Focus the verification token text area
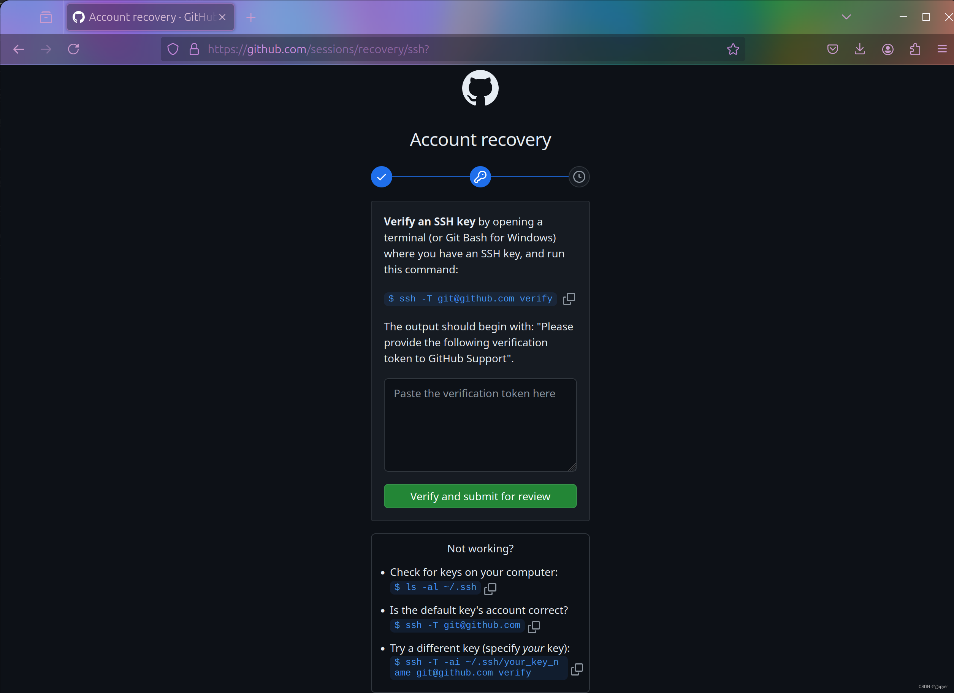Image resolution: width=954 pixels, height=693 pixels. 480,425
